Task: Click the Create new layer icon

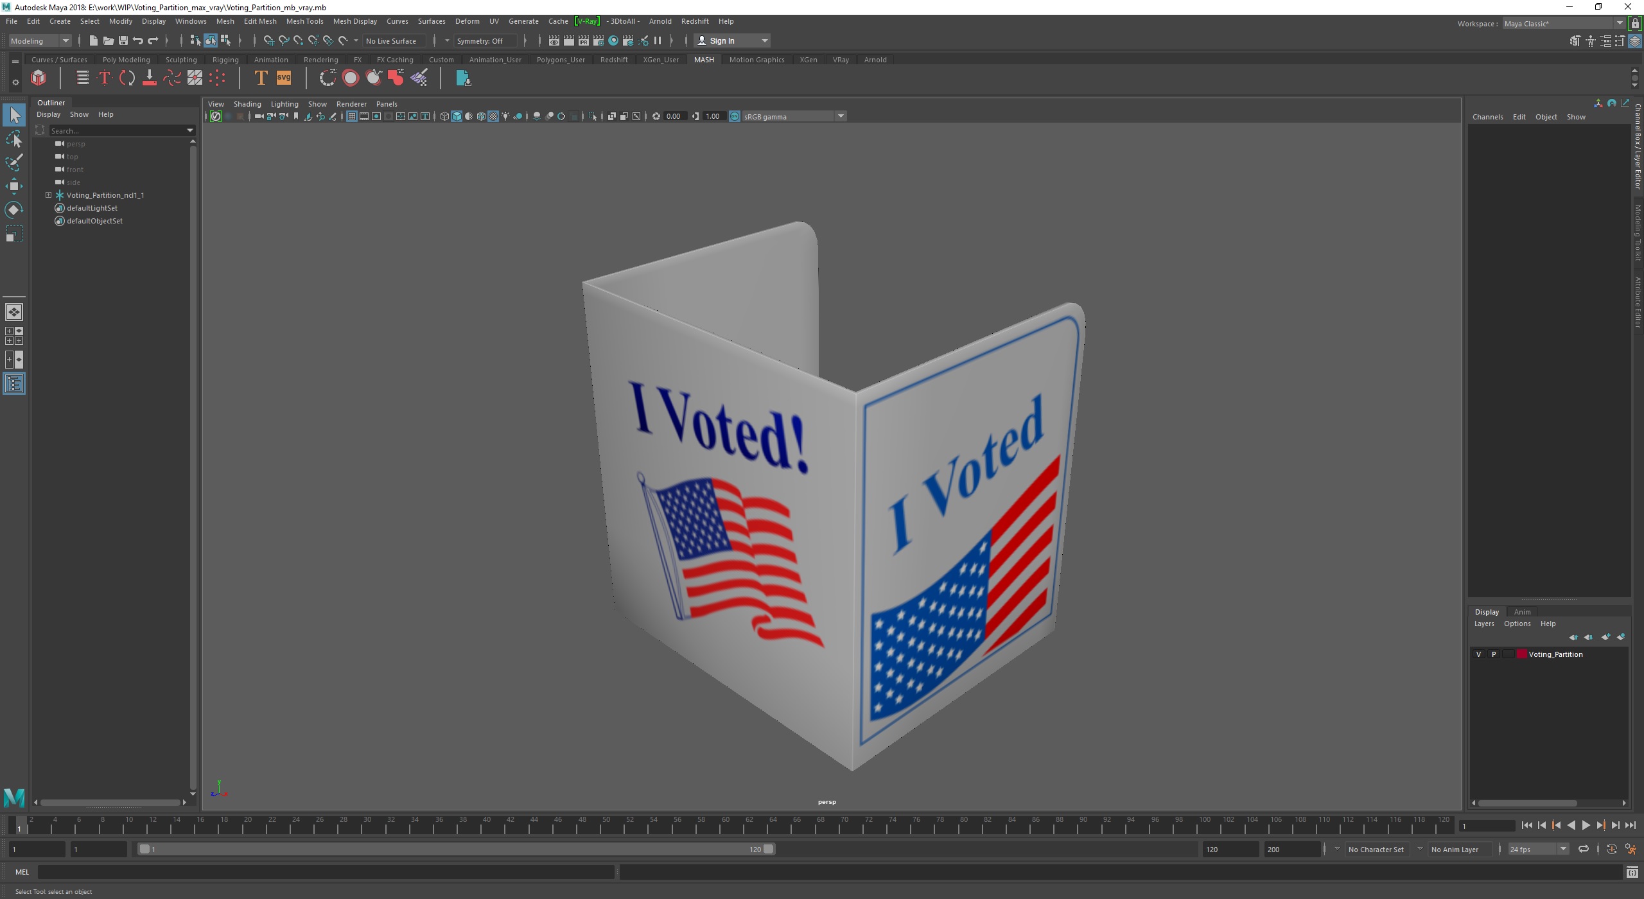Action: pyautogui.click(x=1605, y=637)
